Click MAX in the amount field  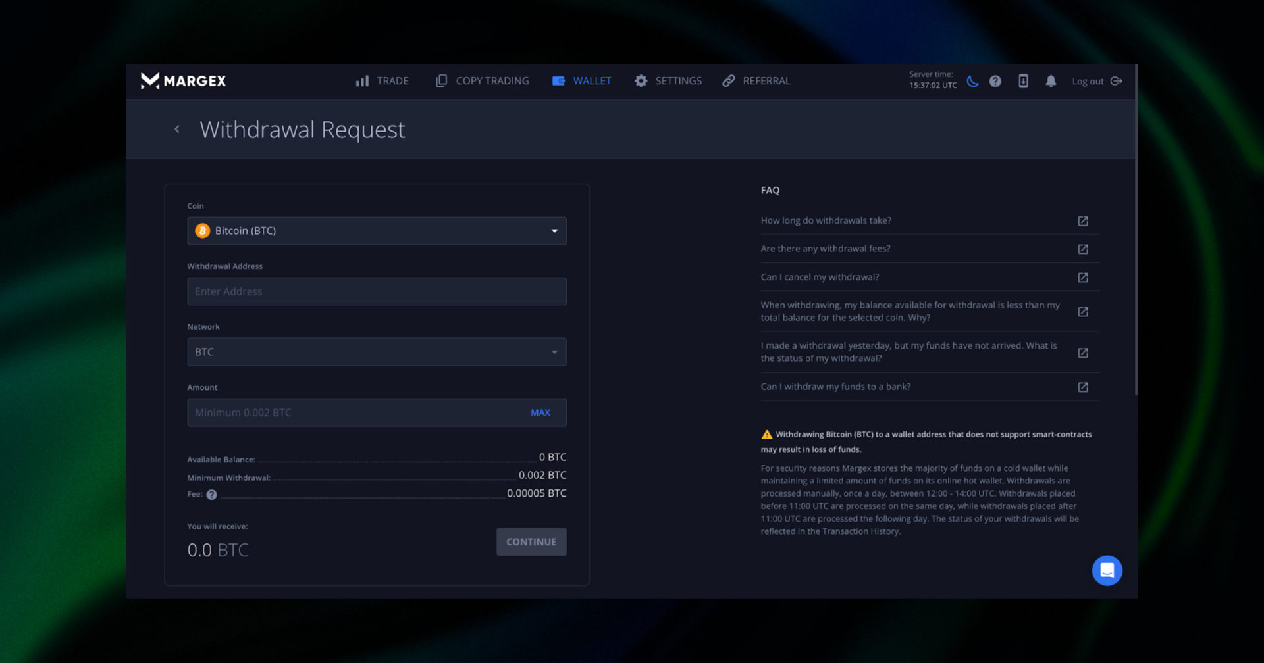click(540, 412)
